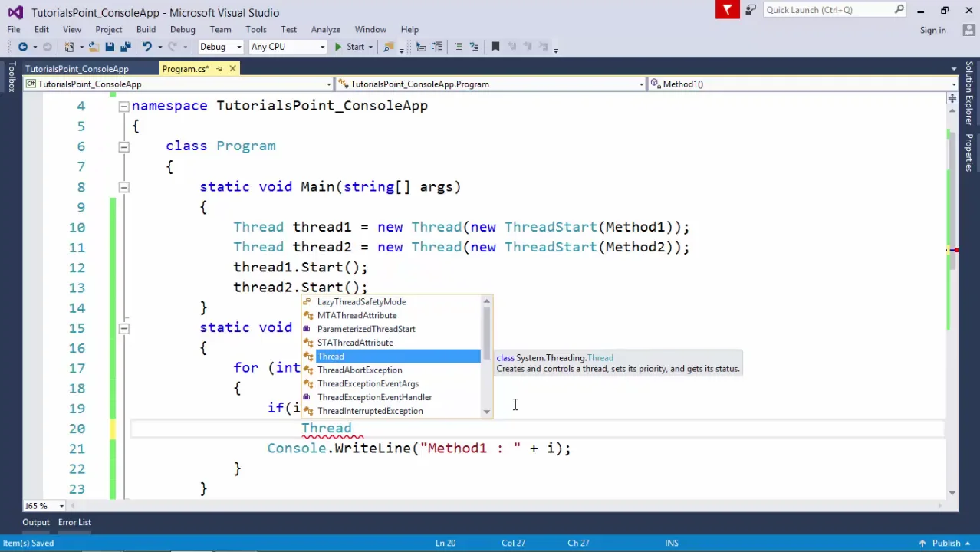980x552 pixels.
Task: Open the Error List panel tab
Action: 74,522
